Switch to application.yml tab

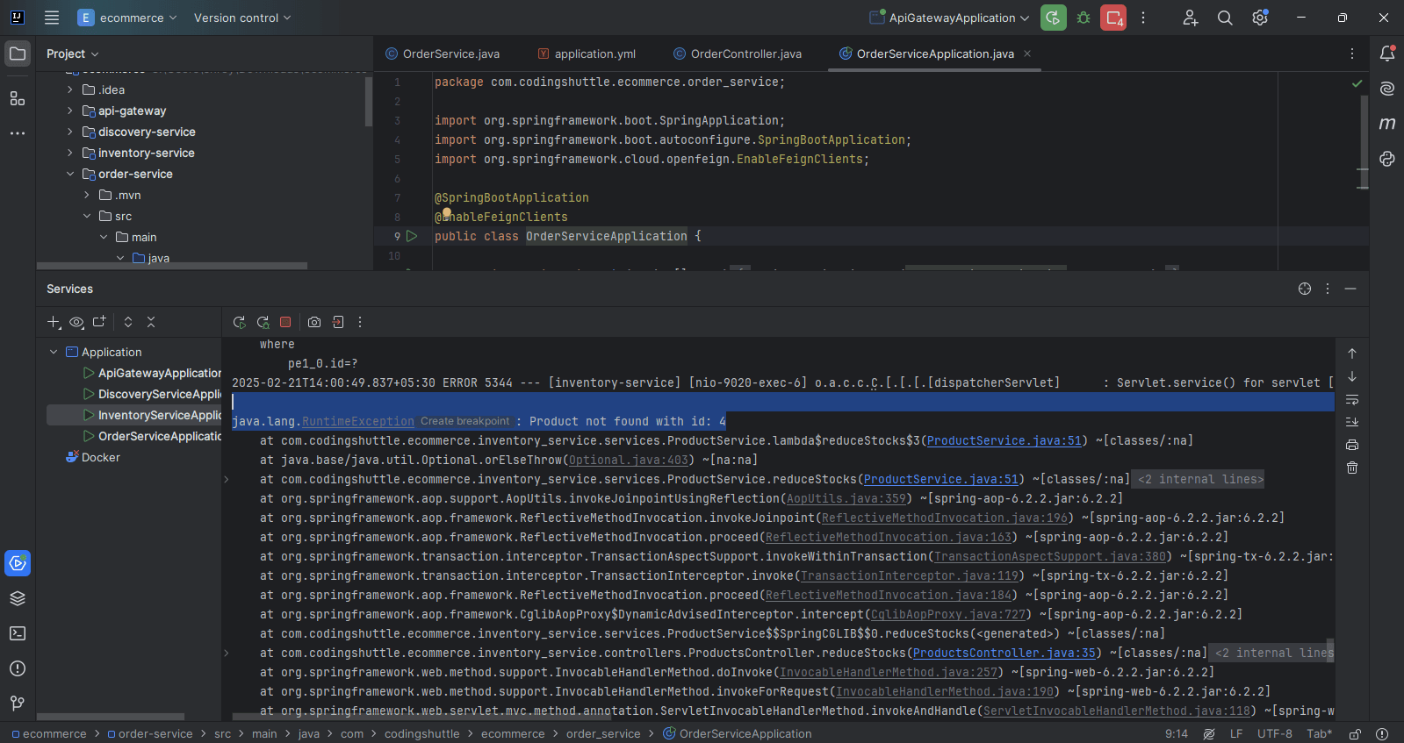point(587,54)
